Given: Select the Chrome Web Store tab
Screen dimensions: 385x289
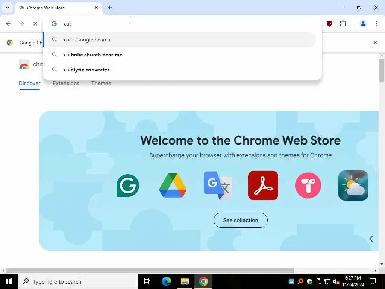Looking at the screenshot, I should 58,8.
